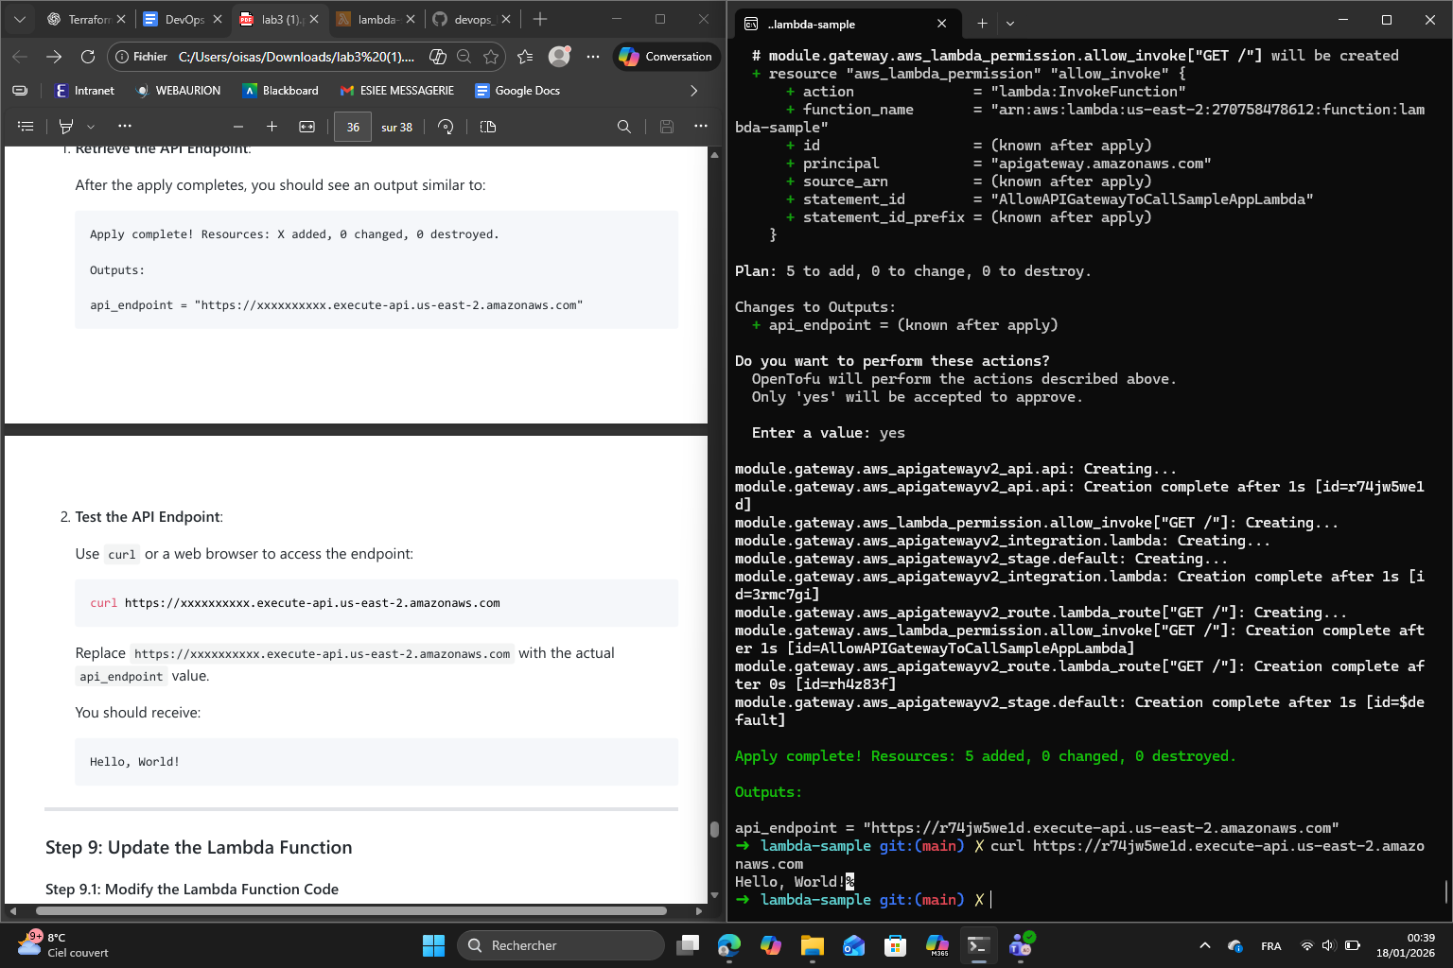Select the highlighter/draw tool in the PDF toolbar
The height and width of the screenshot is (968, 1453).
point(64,126)
